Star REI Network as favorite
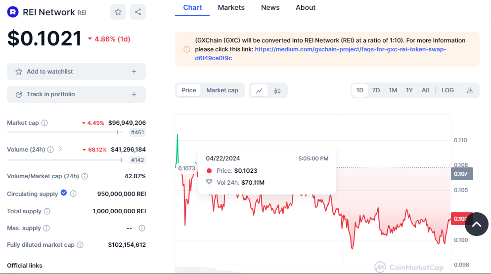 [x=118, y=12]
